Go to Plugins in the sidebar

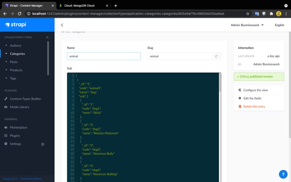point(15,135)
